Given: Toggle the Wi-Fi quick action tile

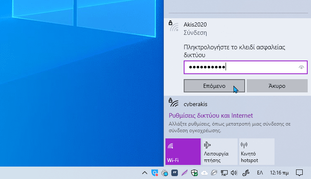Looking at the screenshot, I should [183, 152].
